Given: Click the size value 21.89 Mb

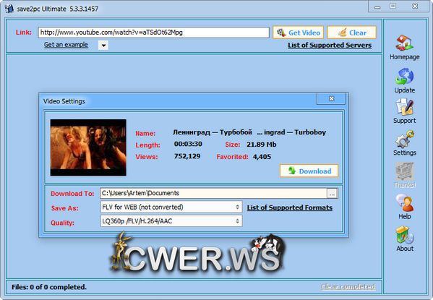Looking at the screenshot, I should point(261,145).
